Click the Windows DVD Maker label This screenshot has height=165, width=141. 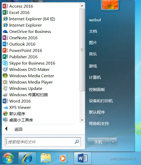point(29,69)
